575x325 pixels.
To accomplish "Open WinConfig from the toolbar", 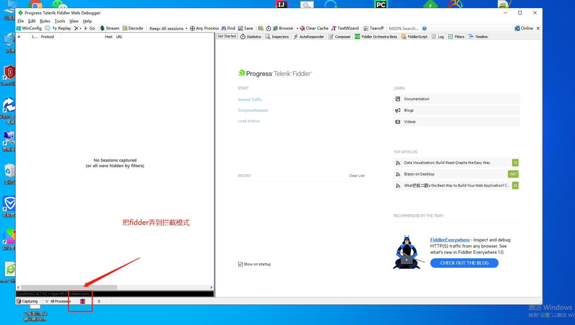I will (29, 28).
